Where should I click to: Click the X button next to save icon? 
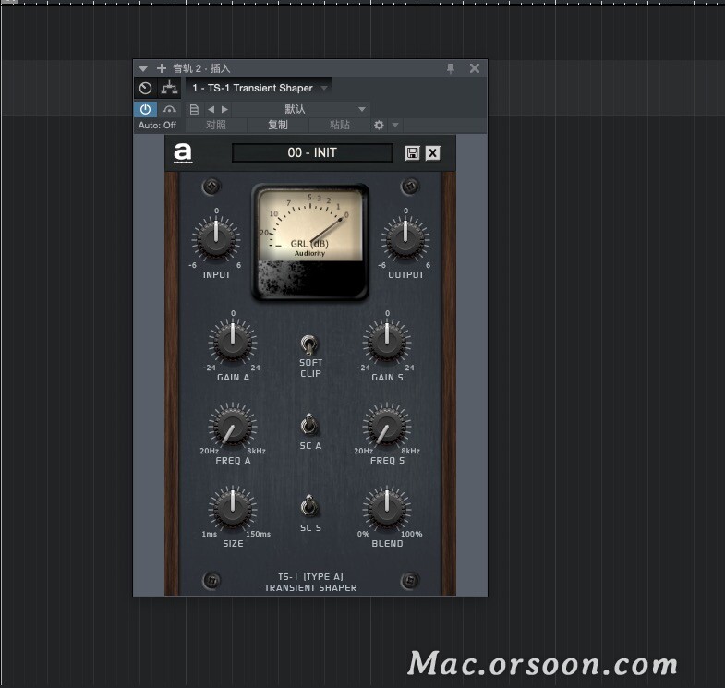tap(433, 153)
